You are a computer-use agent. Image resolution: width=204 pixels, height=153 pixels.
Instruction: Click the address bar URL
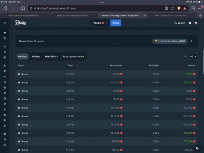click(55, 8)
